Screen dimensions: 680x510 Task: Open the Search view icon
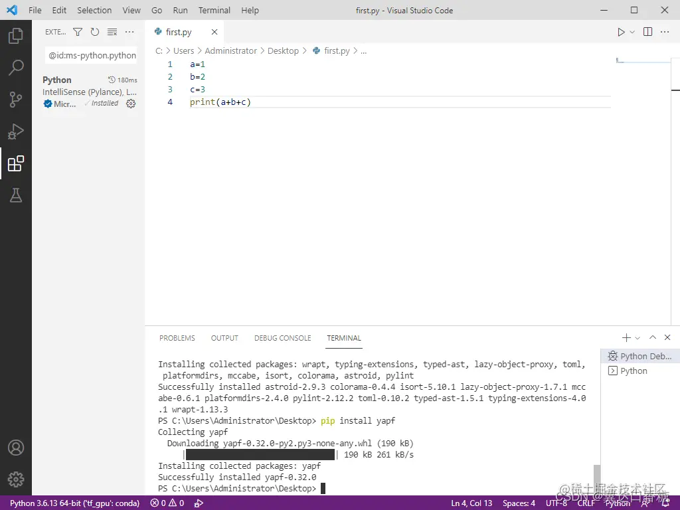(x=16, y=68)
